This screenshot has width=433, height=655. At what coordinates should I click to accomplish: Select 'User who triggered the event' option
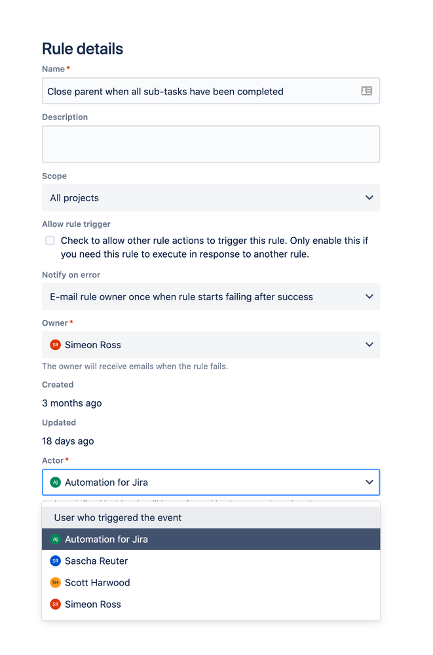click(x=118, y=518)
